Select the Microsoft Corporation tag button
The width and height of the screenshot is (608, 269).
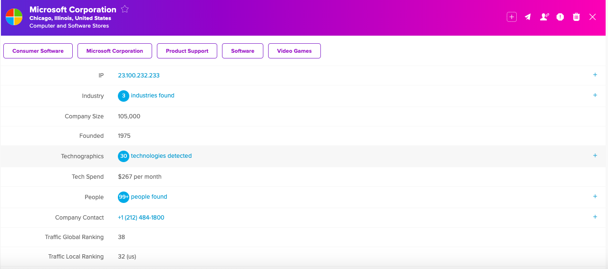click(x=115, y=51)
